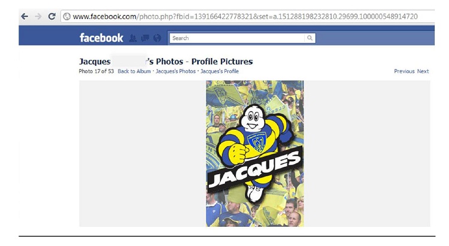The height and width of the screenshot is (246, 449).
Task: Advance to the Next photo
Action: point(423,71)
